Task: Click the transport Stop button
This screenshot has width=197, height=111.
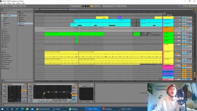Action: click(86, 6)
